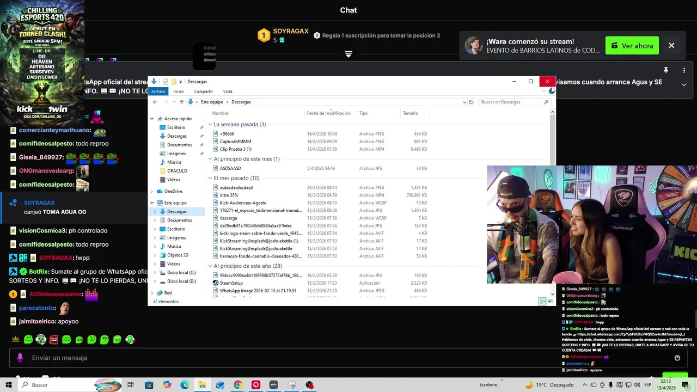Open the Vista ribbon tab
This screenshot has height=392, width=697.
[x=228, y=91]
